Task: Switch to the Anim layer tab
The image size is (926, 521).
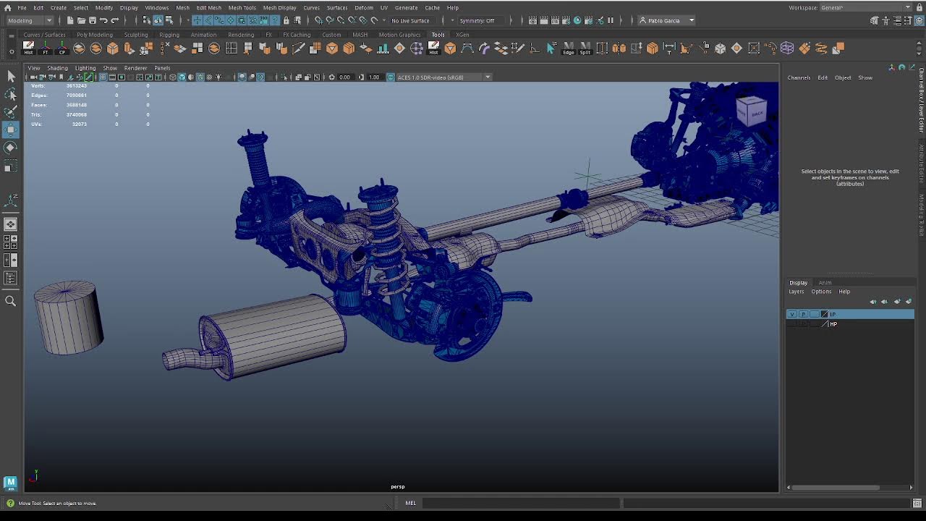Action: pyautogui.click(x=825, y=282)
